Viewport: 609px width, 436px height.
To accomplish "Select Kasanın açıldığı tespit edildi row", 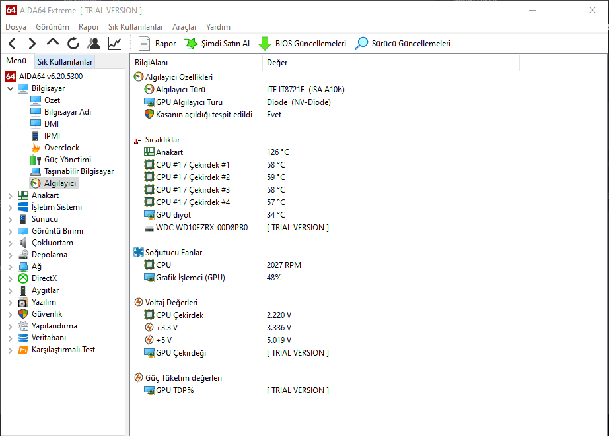I will tap(213, 115).
